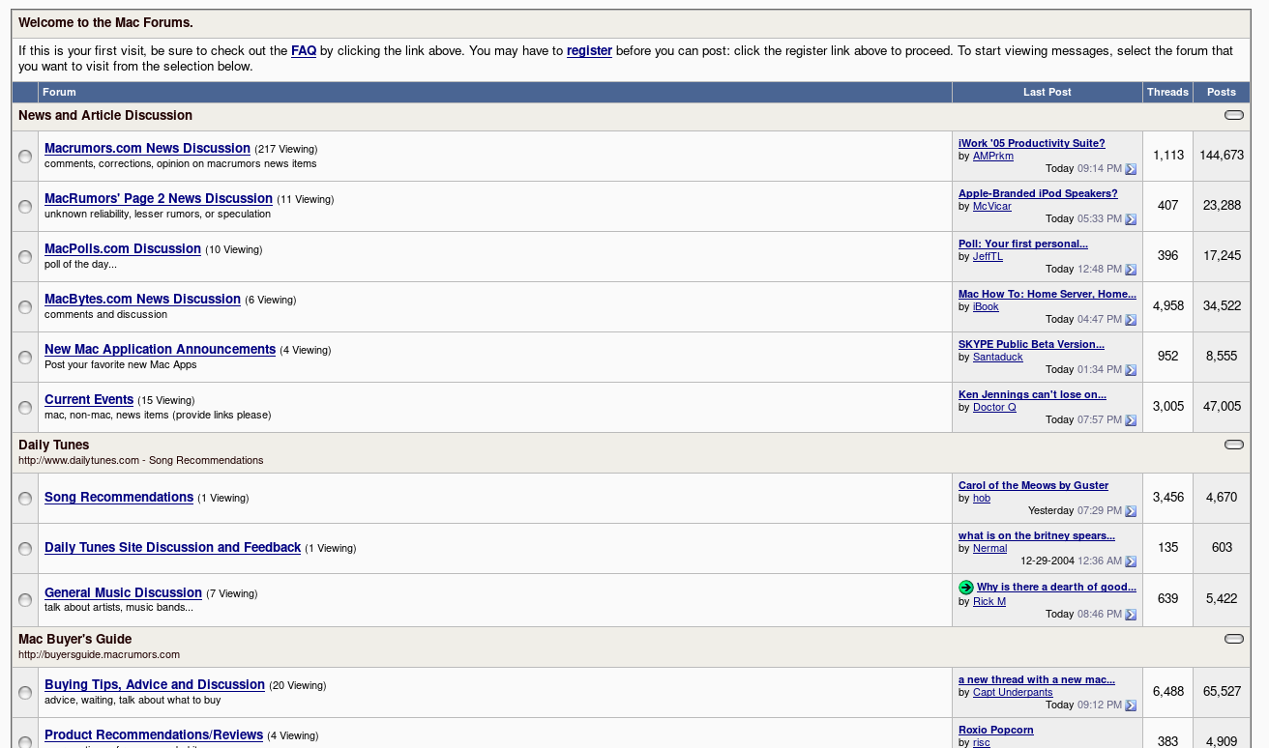Click status icon for Current Events forum

(x=25, y=408)
